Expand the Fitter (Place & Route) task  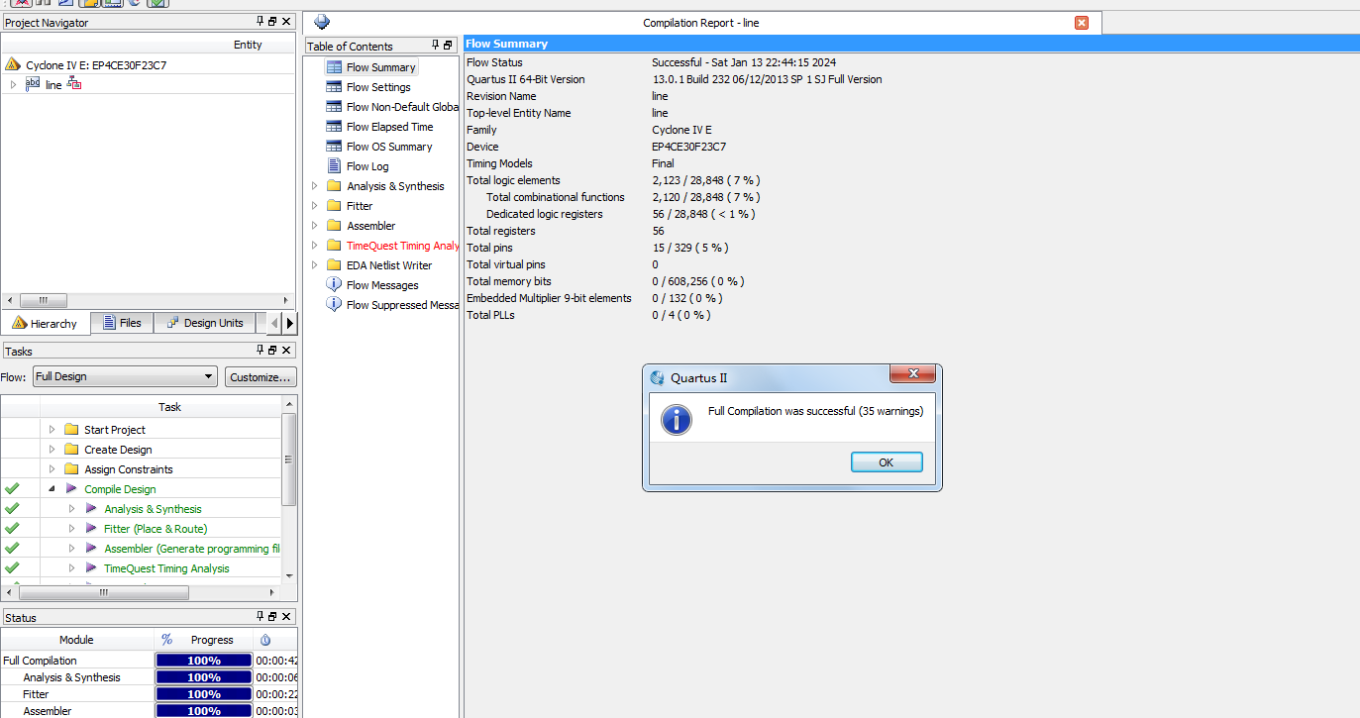coord(71,529)
